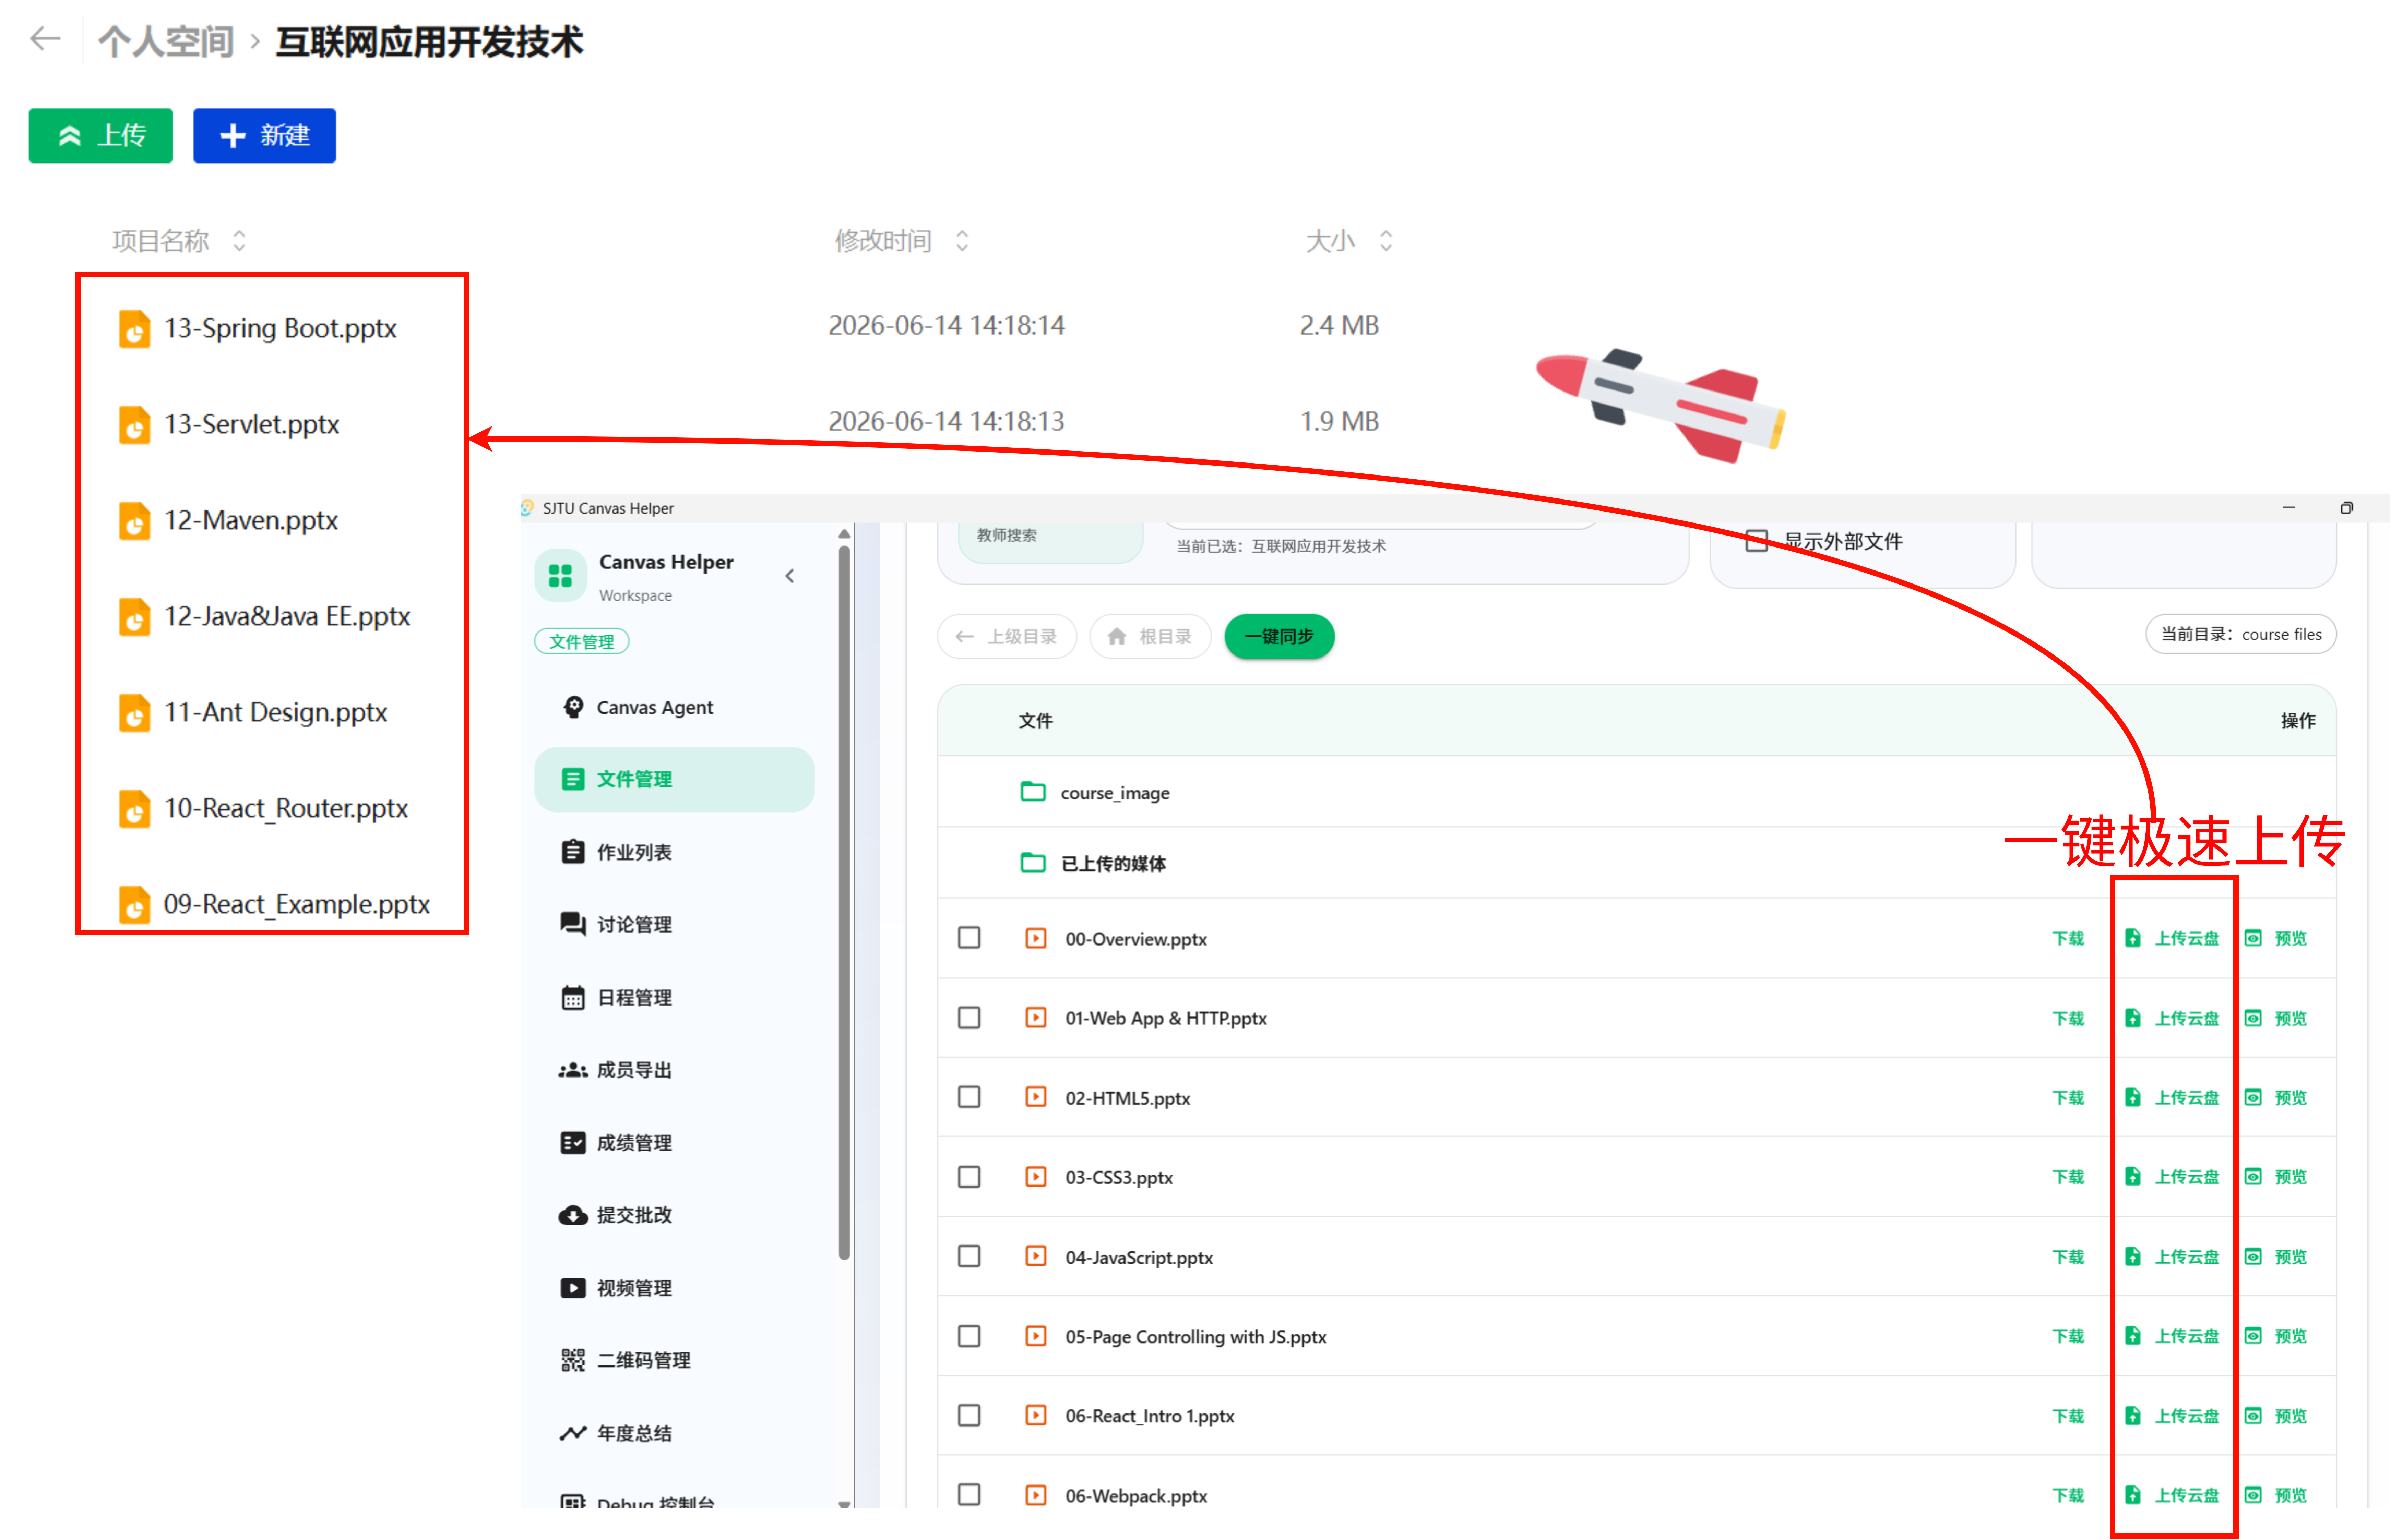Screen dimensions: 2391x1540
Task: Click 预览 for 02-HTML5.pptx
Action: [x=2276, y=1098]
